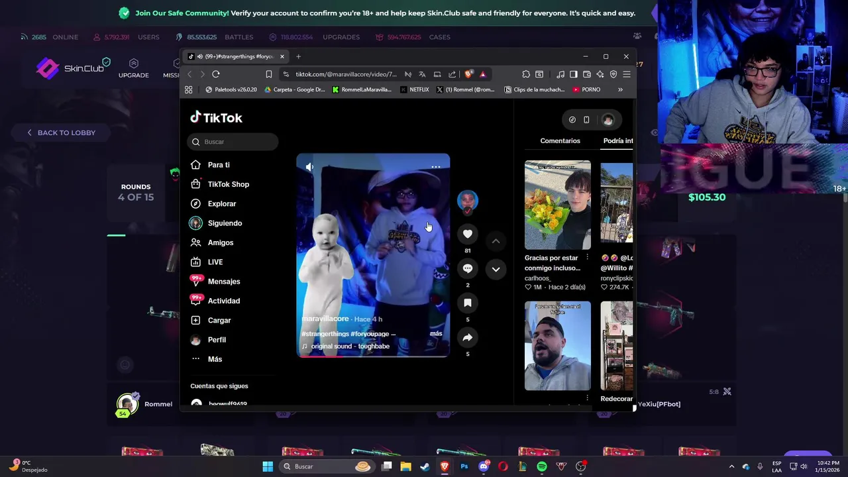Go to next video with down arrow

click(496, 269)
